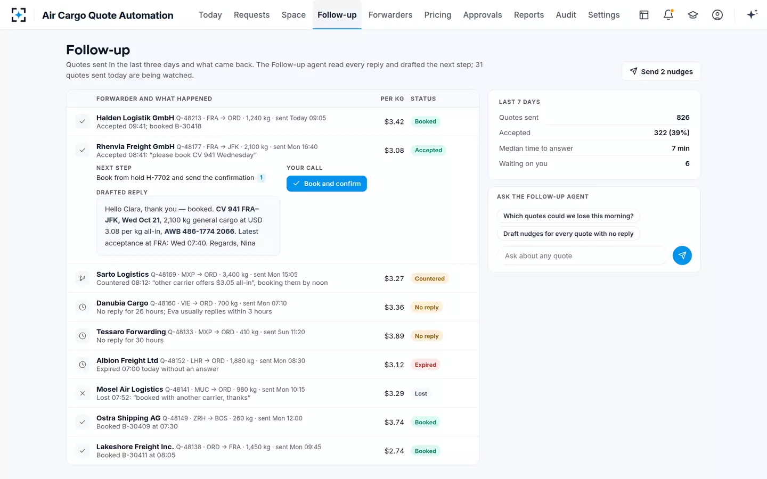Expand the Sarto Logistics row
The width and height of the screenshot is (767, 479).
pos(273,278)
